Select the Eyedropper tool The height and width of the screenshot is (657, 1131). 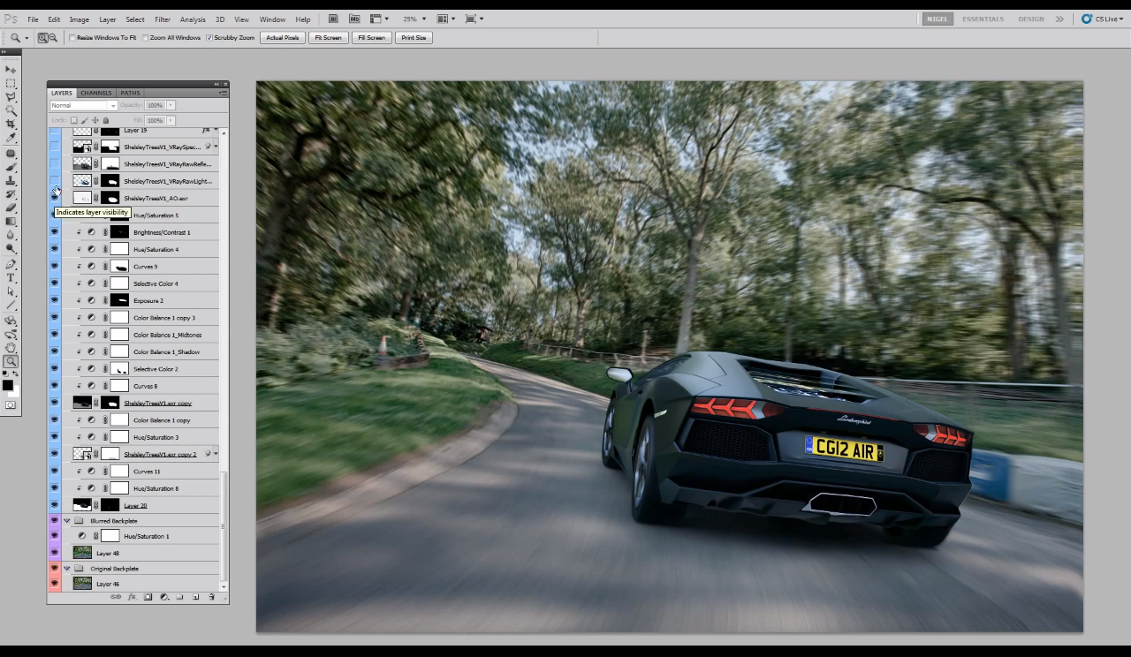point(11,138)
